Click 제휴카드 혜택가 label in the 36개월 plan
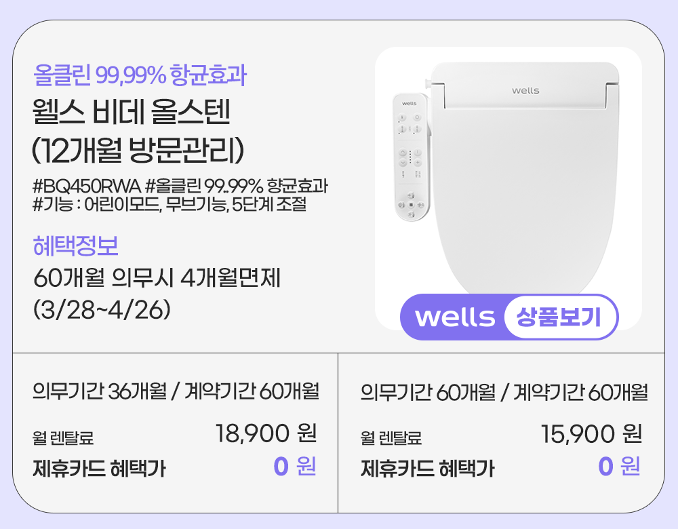Image resolution: width=678 pixels, height=529 pixels. (x=99, y=468)
